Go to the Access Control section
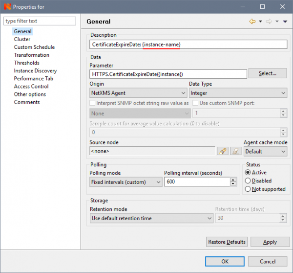The width and height of the screenshot is (293, 273). [x=31, y=86]
